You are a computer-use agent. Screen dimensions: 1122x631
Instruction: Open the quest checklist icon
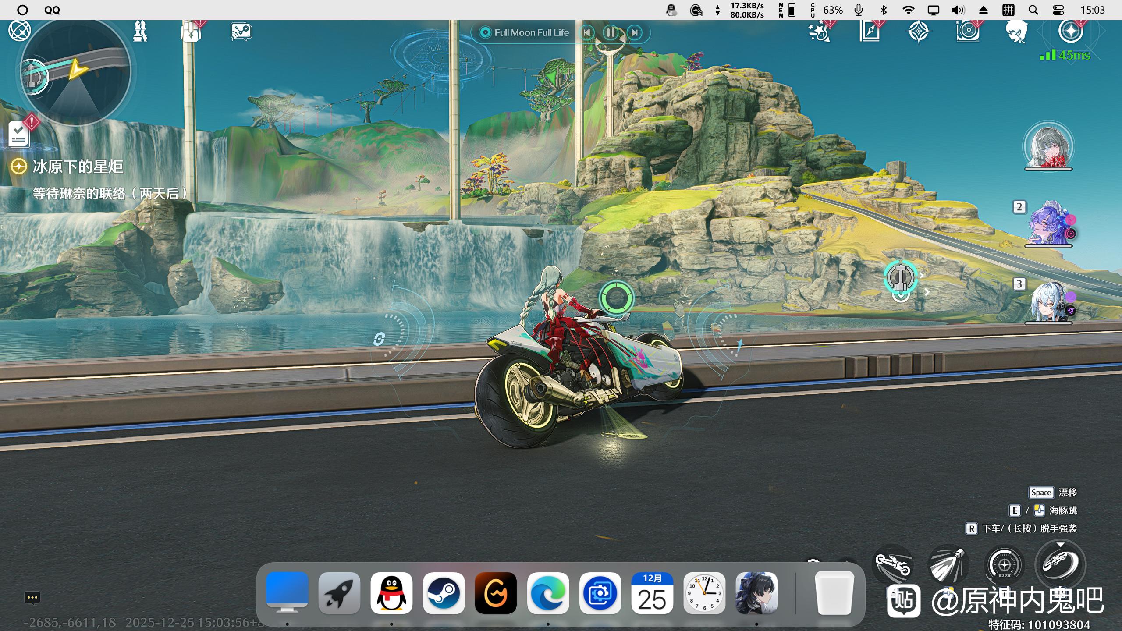pos(19,135)
